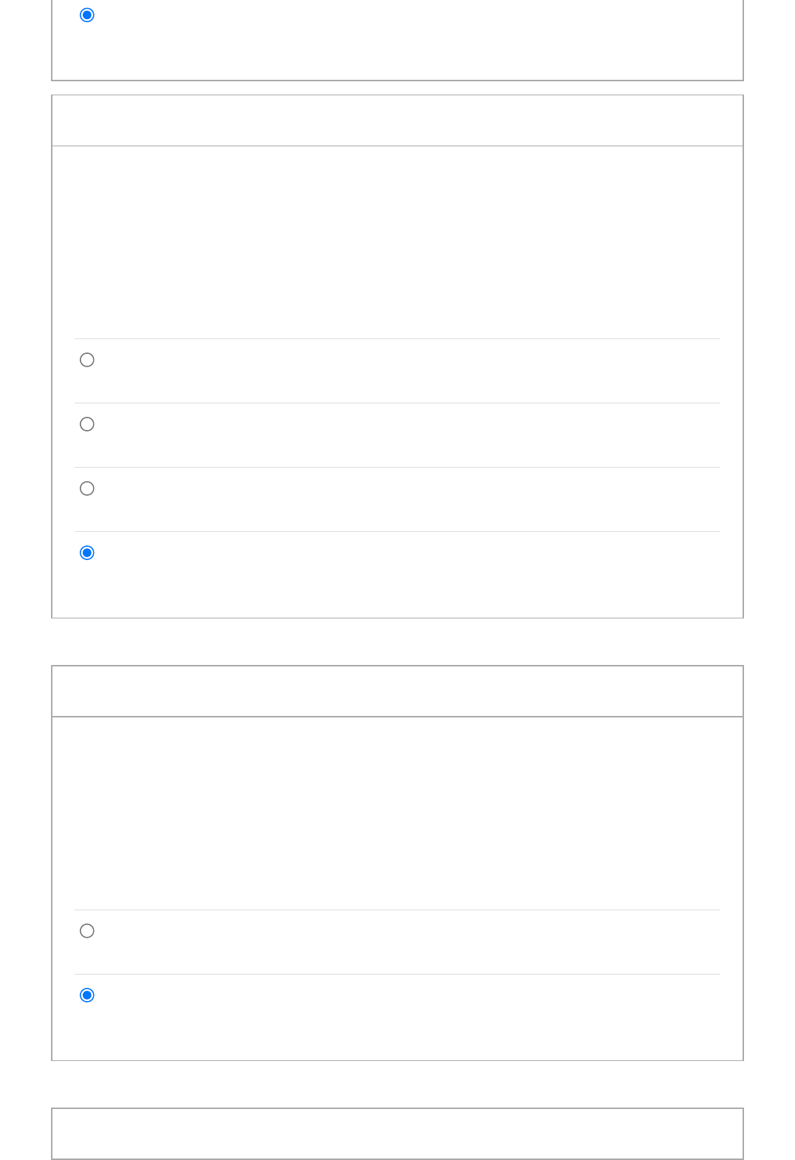Click the header bar of the two-option card
Image resolution: width=795 pixels, height=1160 pixels.
point(397,692)
